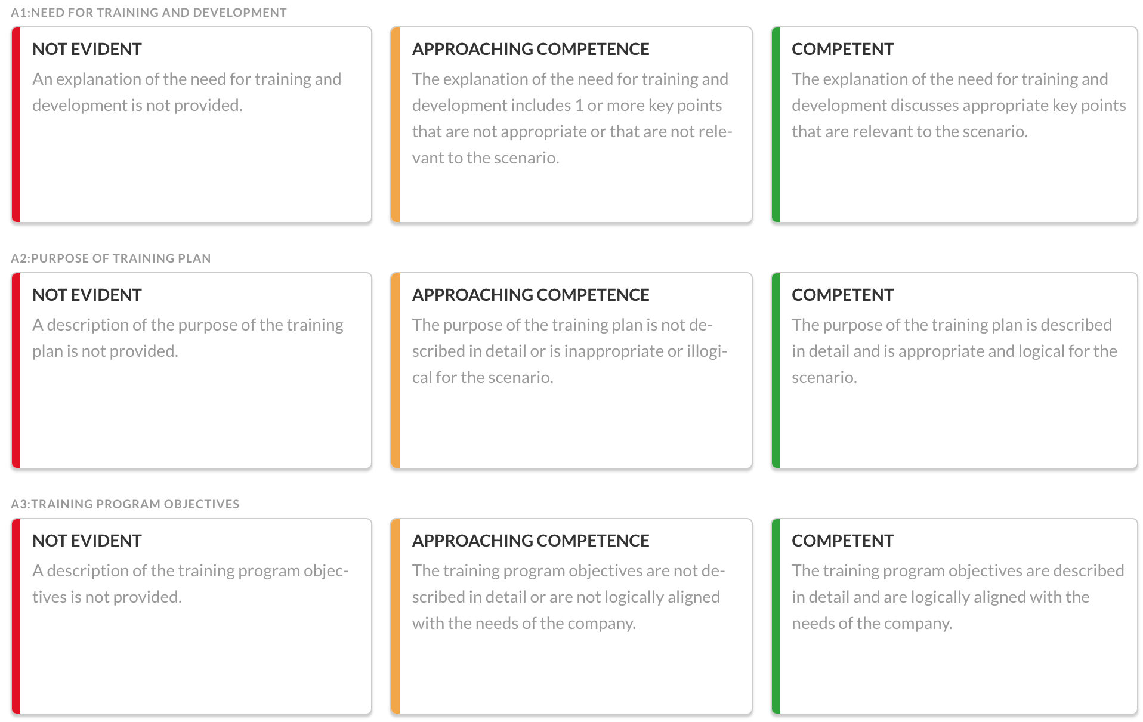
Task: Select the Competent card for A3
Action: click(954, 616)
